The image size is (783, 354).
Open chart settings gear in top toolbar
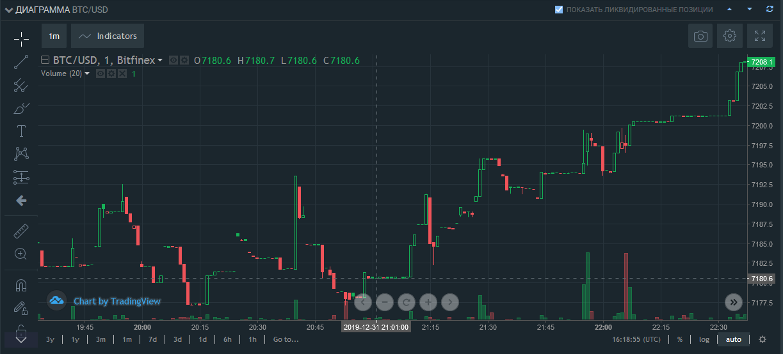[730, 36]
